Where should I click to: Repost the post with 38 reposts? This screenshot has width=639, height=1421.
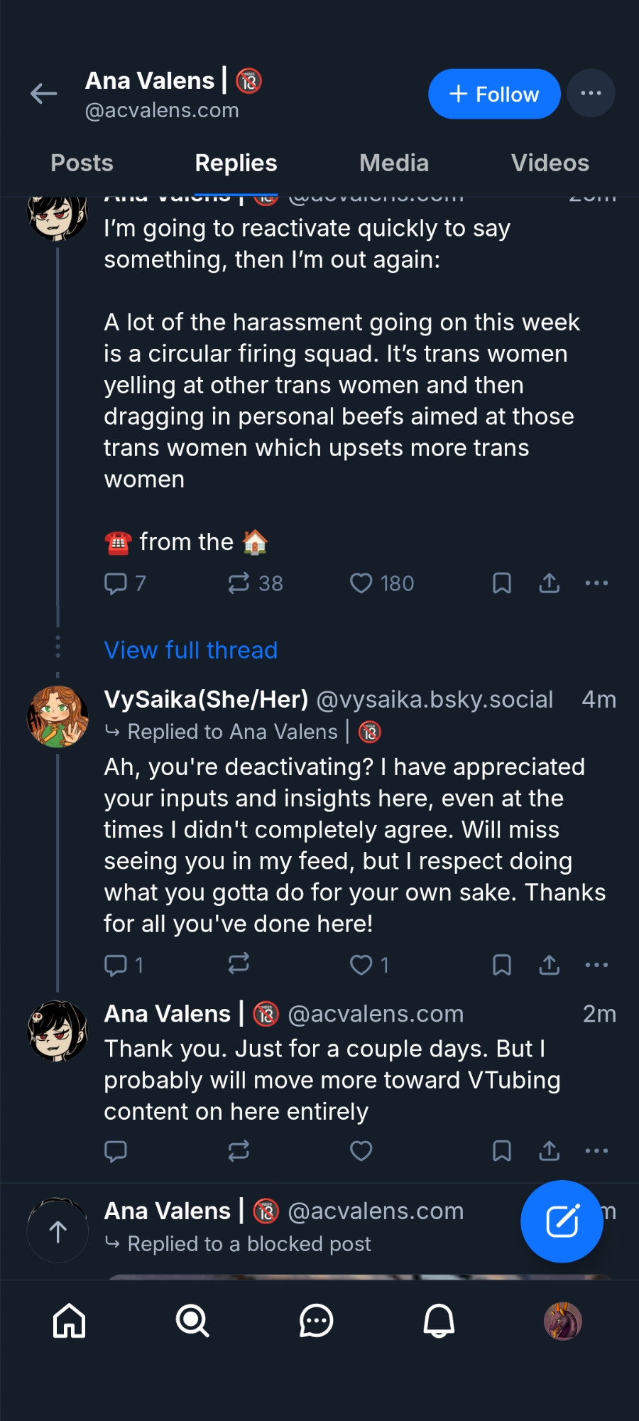click(x=239, y=583)
